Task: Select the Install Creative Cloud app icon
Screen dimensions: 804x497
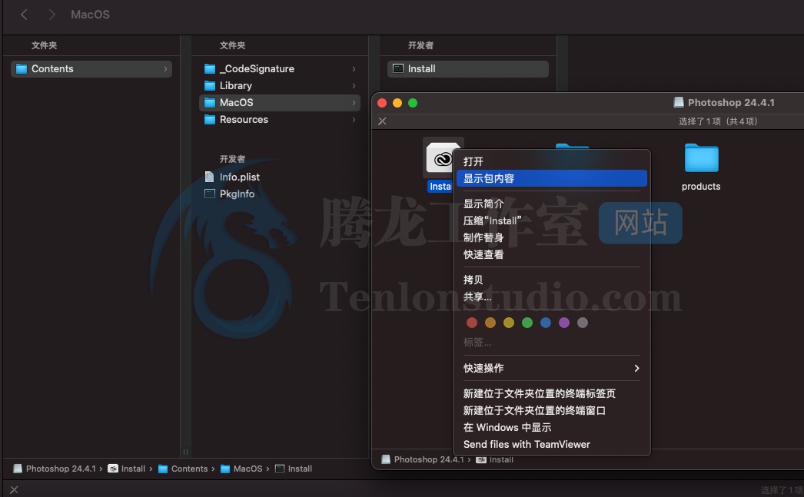Action: [x=441, y=157]
